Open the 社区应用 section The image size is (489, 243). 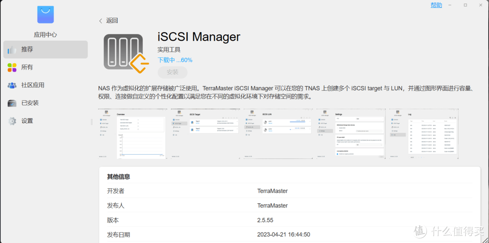[x=46, y=85]
